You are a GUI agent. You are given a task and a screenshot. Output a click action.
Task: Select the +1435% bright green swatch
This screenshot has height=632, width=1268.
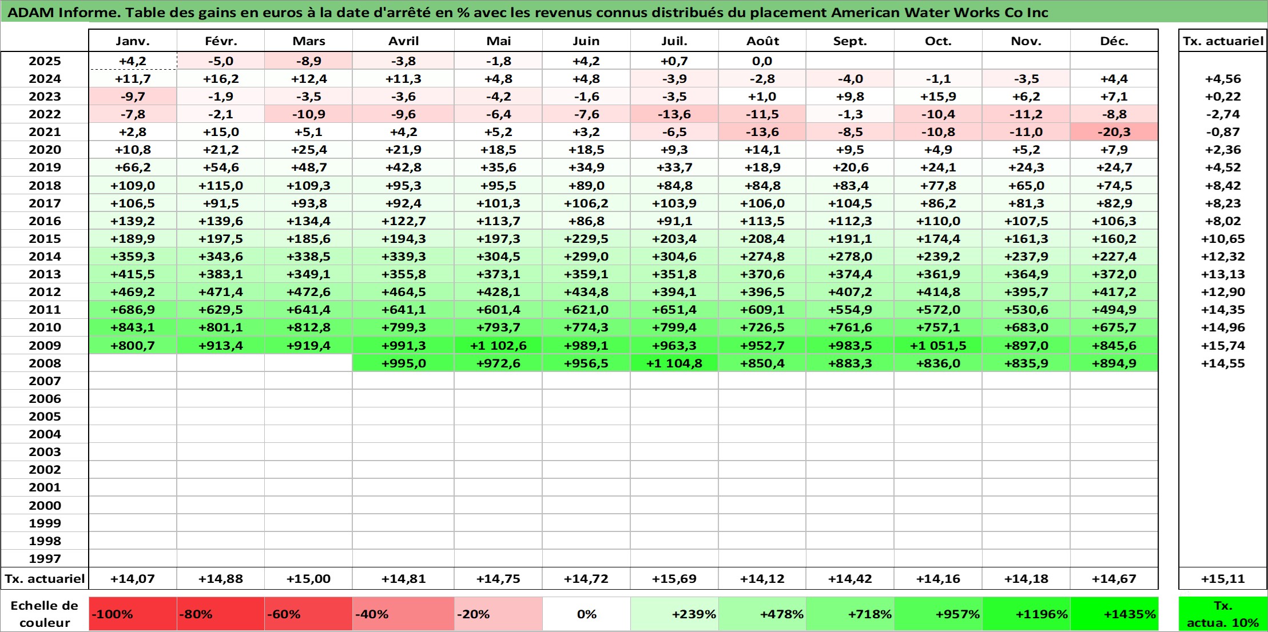pyautogui.click(x=1114, y=614)
